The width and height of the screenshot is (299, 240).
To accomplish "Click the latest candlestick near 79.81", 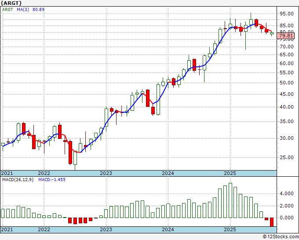I will tap(272, 33).
